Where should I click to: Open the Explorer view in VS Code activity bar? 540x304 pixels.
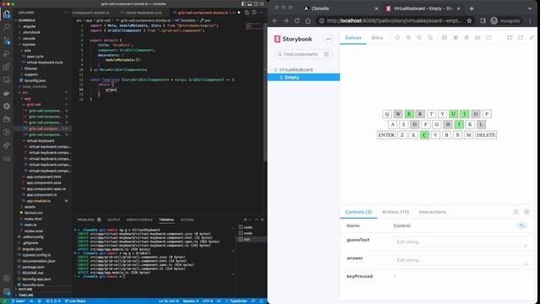(x=7, y=14)
